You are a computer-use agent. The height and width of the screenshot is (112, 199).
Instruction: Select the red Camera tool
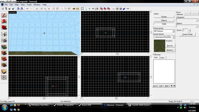coord(4,27)
